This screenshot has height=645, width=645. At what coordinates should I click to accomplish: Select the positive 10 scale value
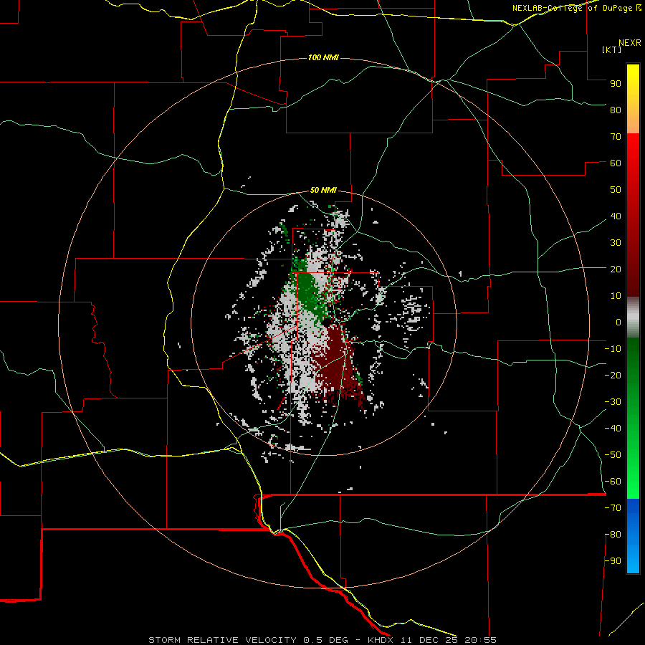pos(616,296)
